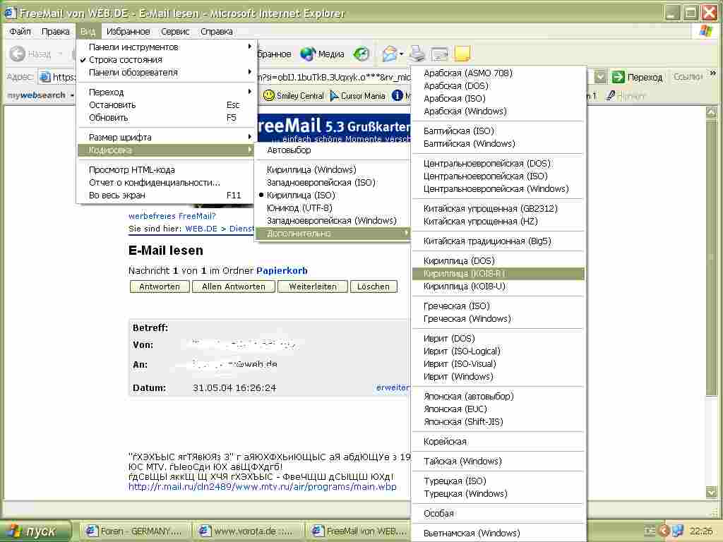Click the blue info icon in mywebsearch bar
The height and width of the screenshot is (542, 723).
(x=397, y=95)
